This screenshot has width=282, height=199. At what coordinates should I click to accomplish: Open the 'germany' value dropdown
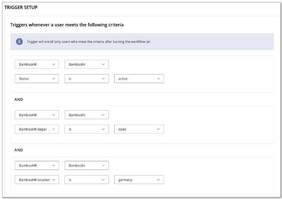pyautogui.click(x=139, y=180)
